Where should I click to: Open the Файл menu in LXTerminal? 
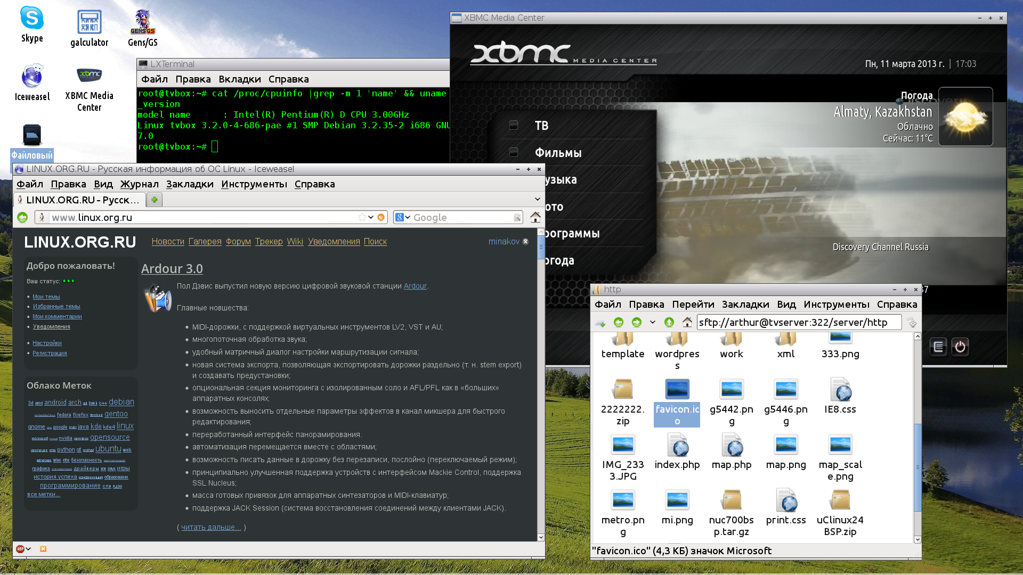point(155,79)
